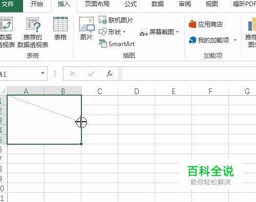Image resolution: width=256 pixels, height=202 pixels.
Task: Click the 联机图片 online pictures button
Action: coord(116,20)
